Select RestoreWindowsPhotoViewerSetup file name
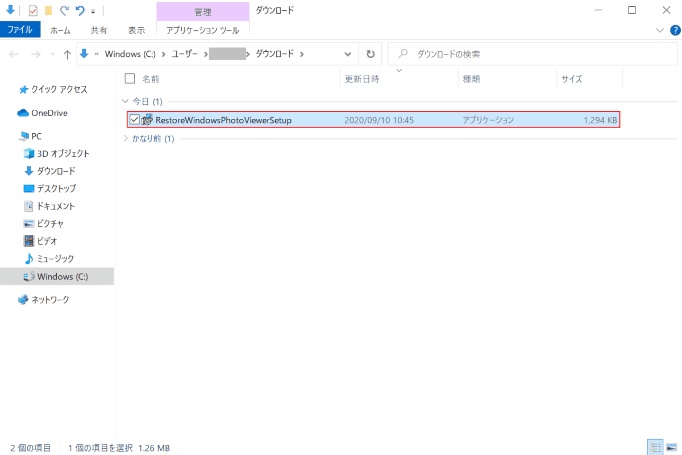Image resolution: width=682 pixels, height=455 pixels. (x=223, y=120)
